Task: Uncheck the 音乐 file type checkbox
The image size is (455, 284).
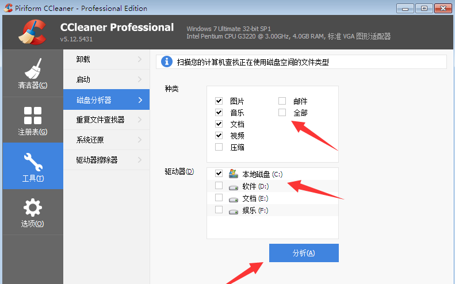Action: pyautogui.click(x=219, y=112)
